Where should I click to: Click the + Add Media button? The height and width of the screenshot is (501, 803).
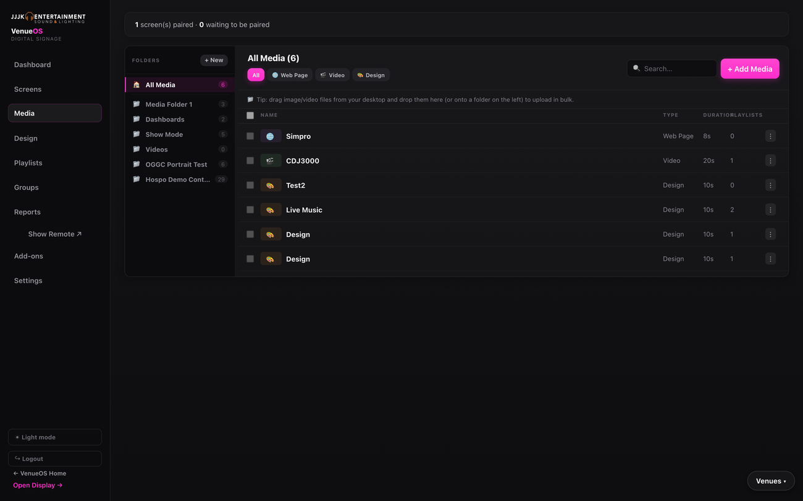750,68
